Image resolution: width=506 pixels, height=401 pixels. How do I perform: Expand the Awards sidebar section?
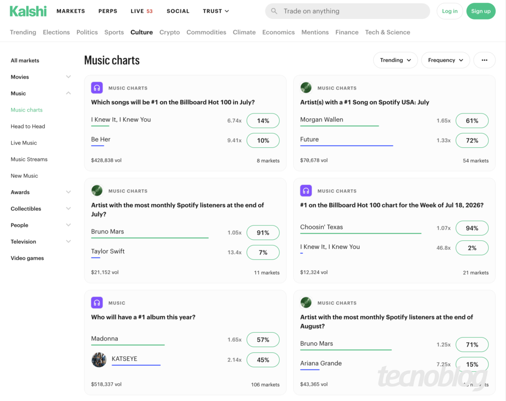click(68, 192)
